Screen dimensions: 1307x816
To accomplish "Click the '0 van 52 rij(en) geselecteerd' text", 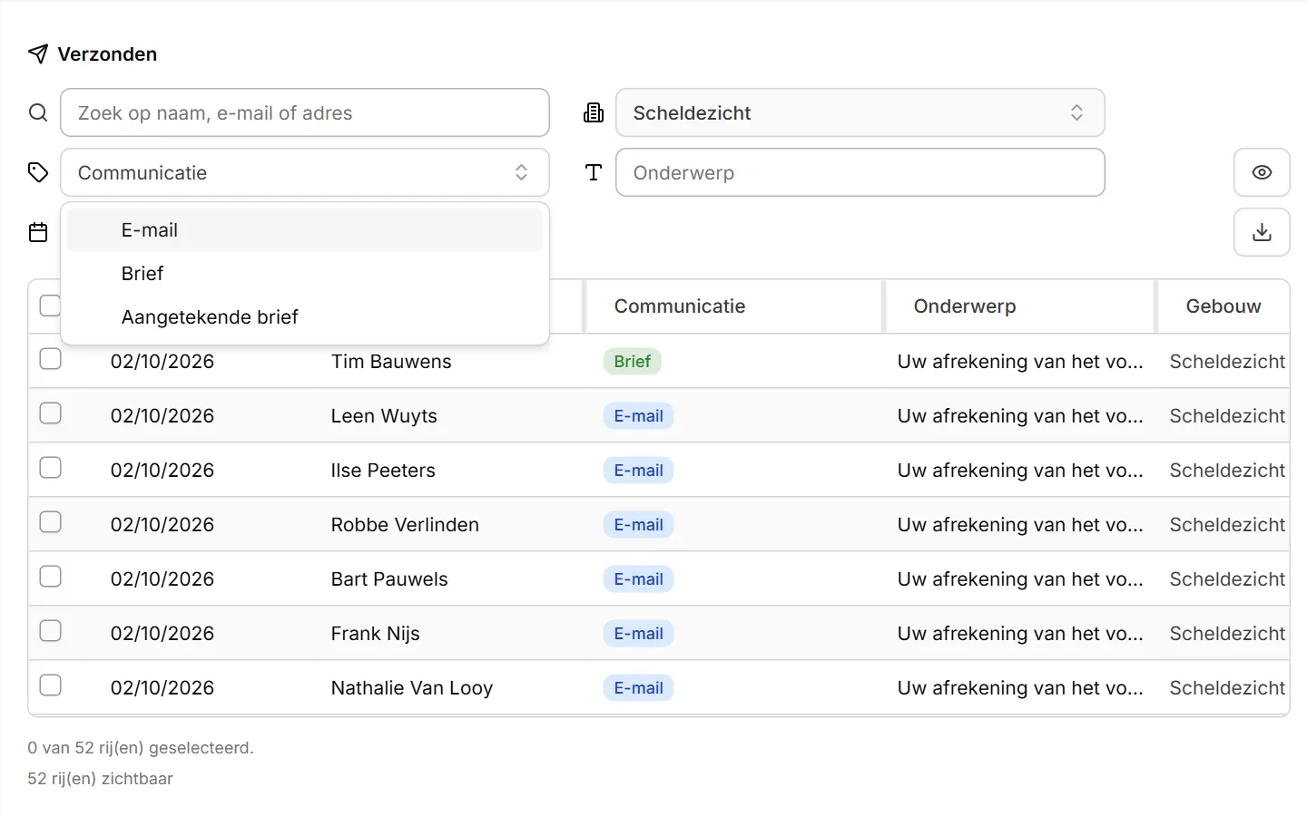I will pos(141,748).
